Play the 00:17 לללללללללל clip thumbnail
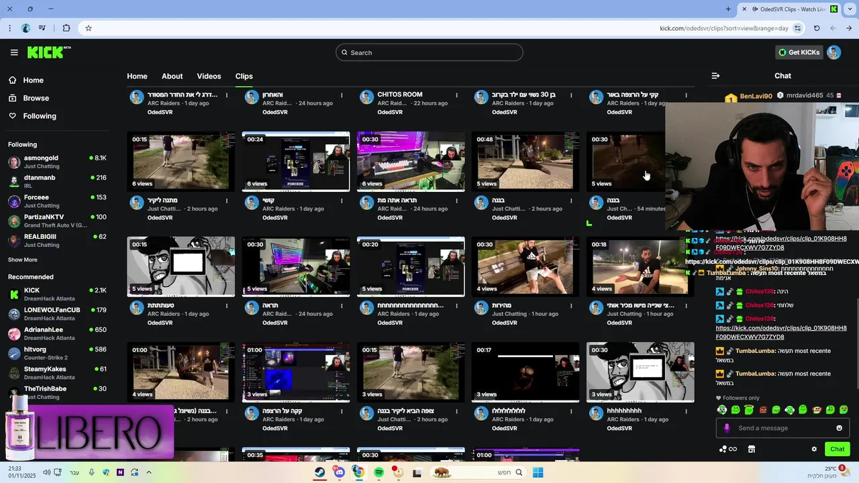 [525, 372]
